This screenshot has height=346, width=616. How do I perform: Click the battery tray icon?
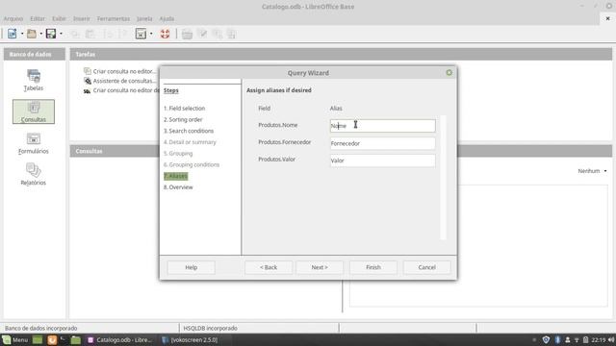point(586,340)
